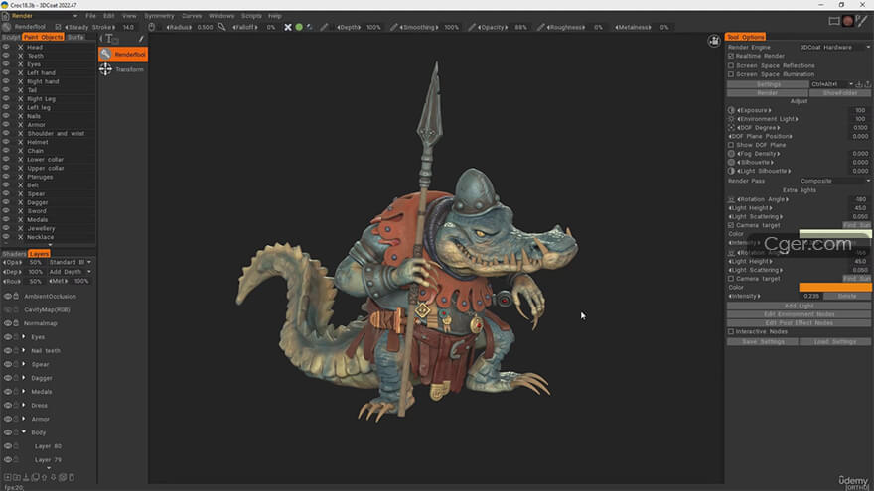Click the text tool T icon
Viewport: 874px width, 491px height.
click(110, 39)
